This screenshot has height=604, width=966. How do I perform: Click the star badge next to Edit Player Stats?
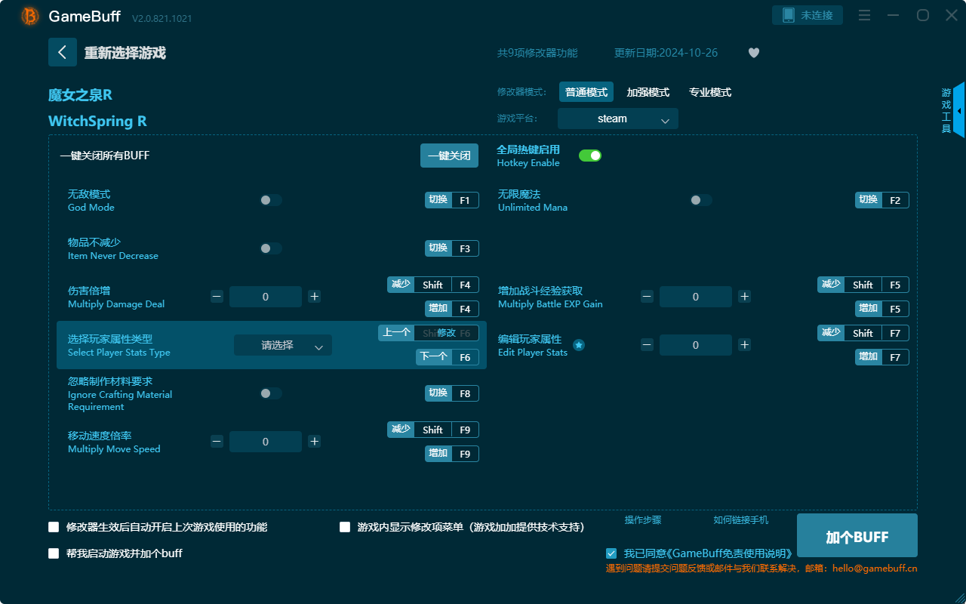[578, 345]
